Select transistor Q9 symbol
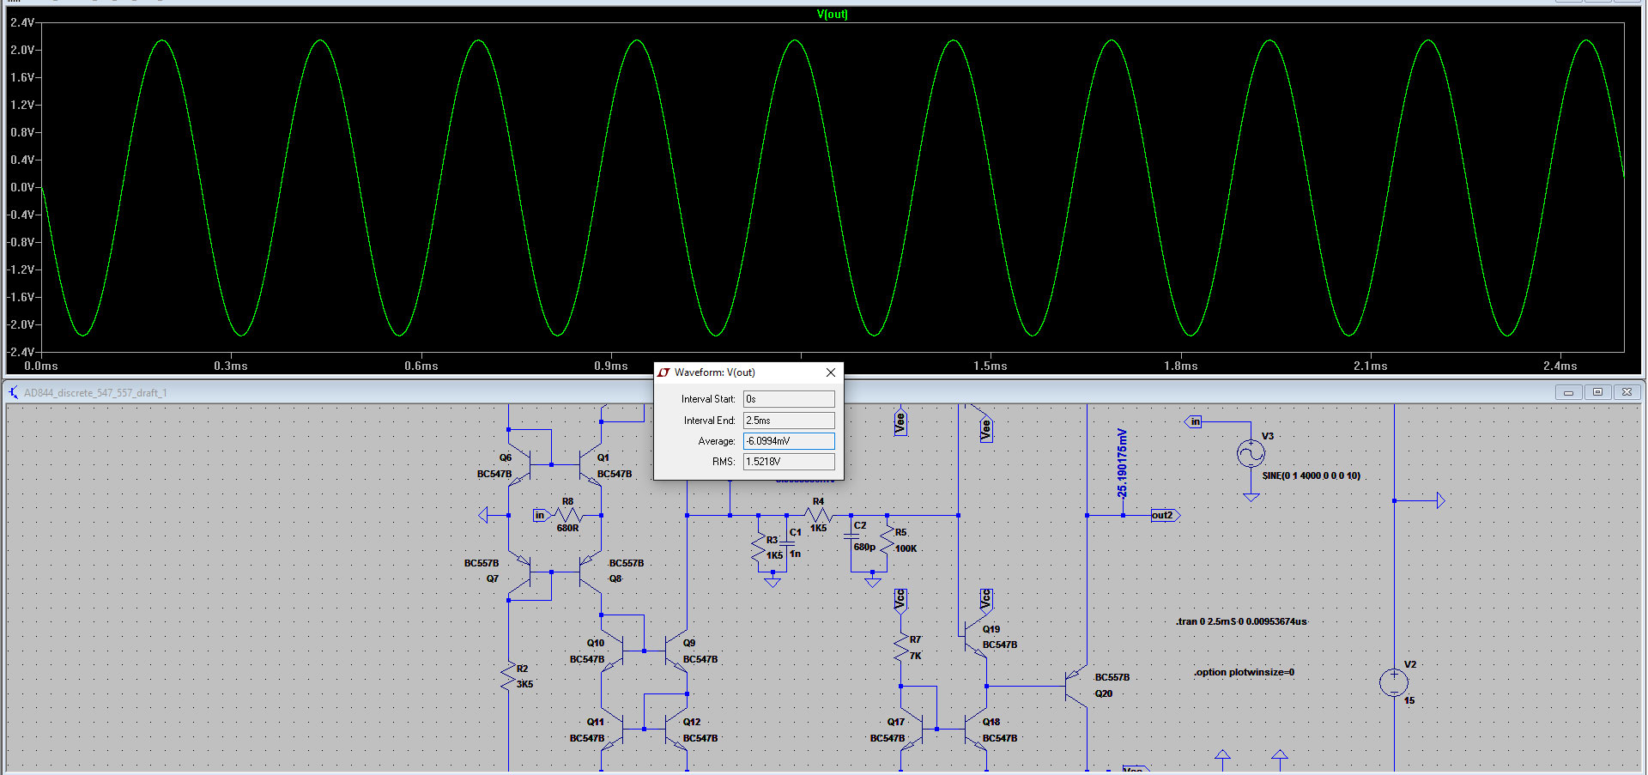 [x=676, y=651]
